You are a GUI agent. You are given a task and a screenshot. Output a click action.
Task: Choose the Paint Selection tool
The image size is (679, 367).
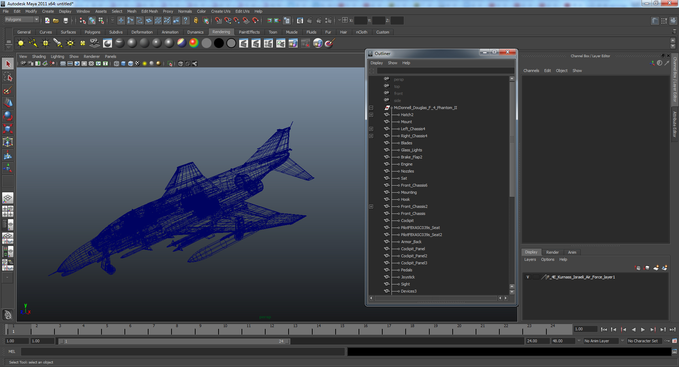coord(8,90)
